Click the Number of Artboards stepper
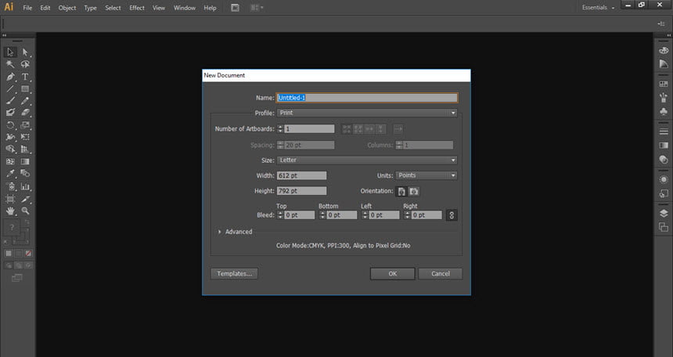The height and width of the screenshot is (357, 673). pyautogui.click(x=280, y=129)
